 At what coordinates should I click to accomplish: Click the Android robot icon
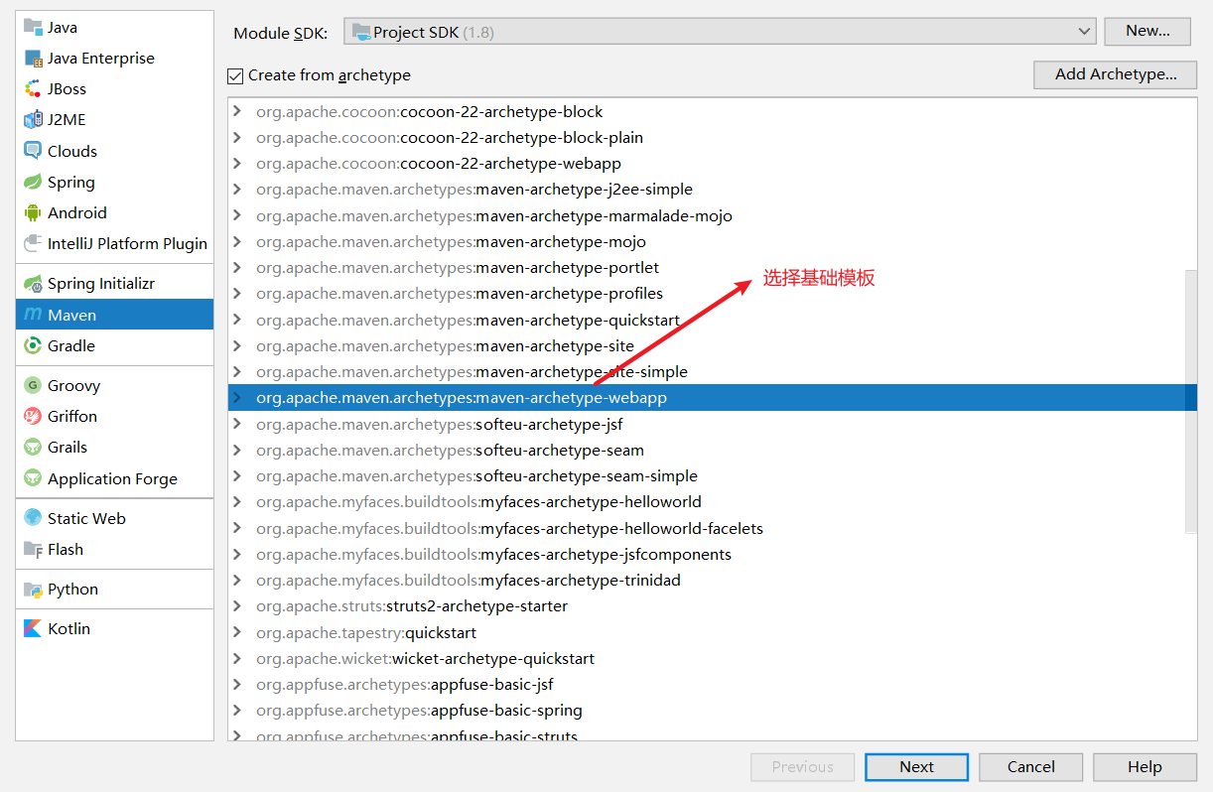33,212
